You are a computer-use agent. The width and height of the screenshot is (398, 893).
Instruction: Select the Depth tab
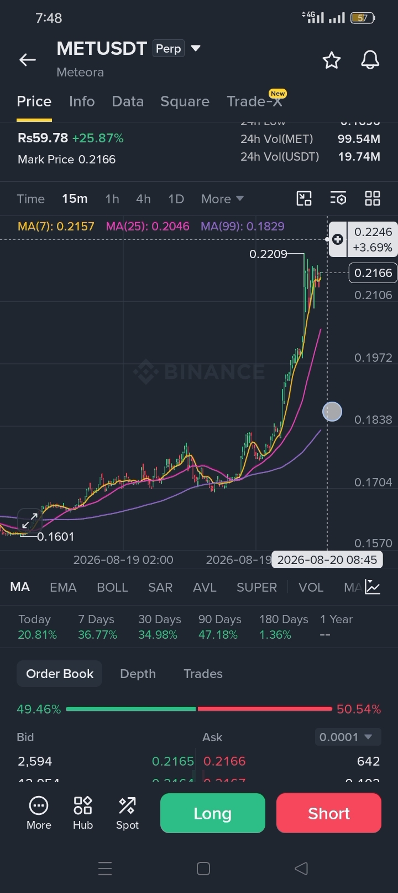click(138, 674)
